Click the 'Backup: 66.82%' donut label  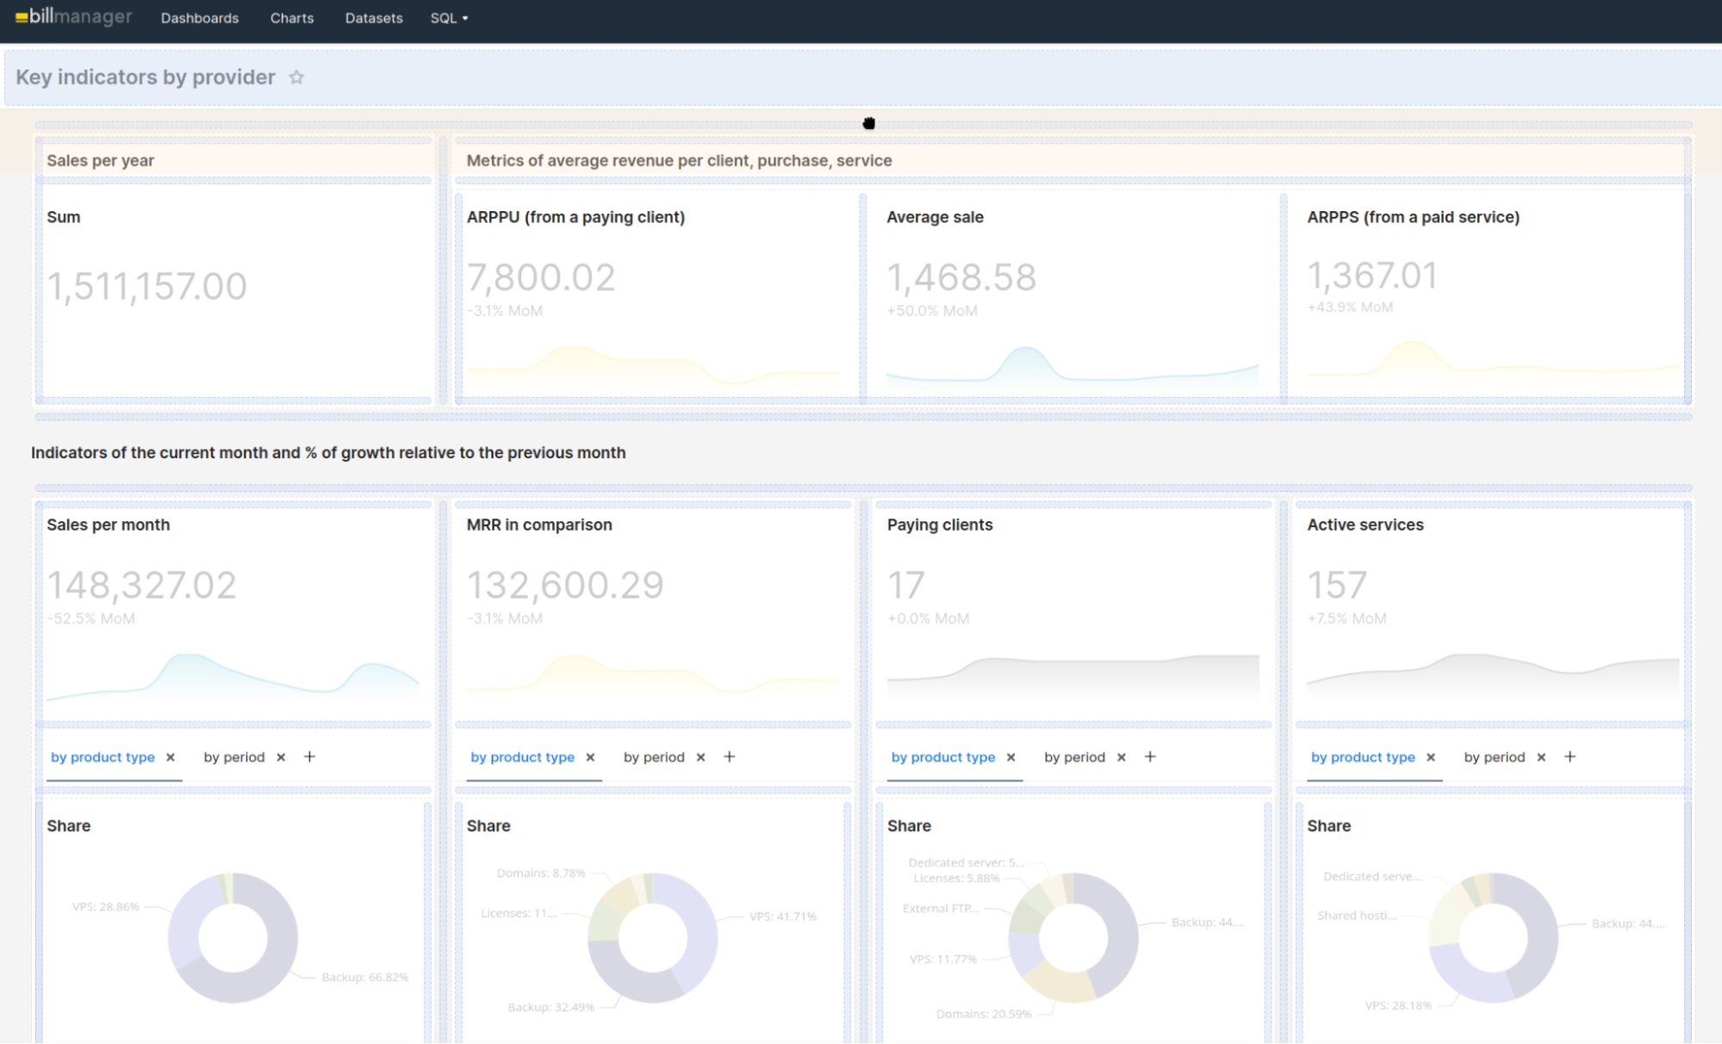pyautogui.click(x=364, y=978)
